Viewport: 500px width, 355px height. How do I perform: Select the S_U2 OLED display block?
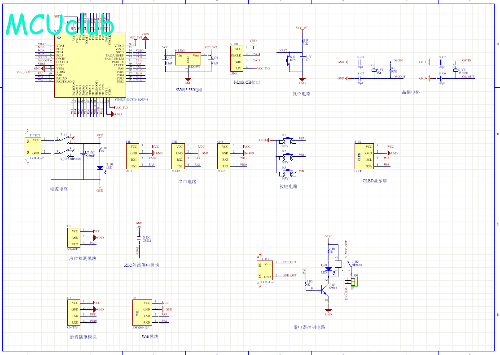(x=364, y=156)
